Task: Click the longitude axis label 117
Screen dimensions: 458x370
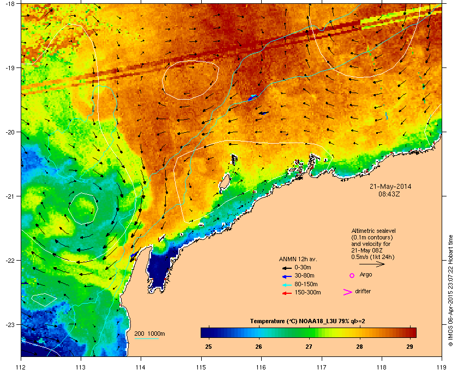Action: pos(321,367)
